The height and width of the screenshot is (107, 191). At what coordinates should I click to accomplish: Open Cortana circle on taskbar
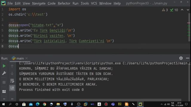coord(17,104)
